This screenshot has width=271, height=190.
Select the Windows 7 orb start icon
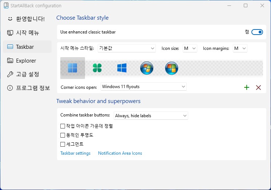[146, 68]
